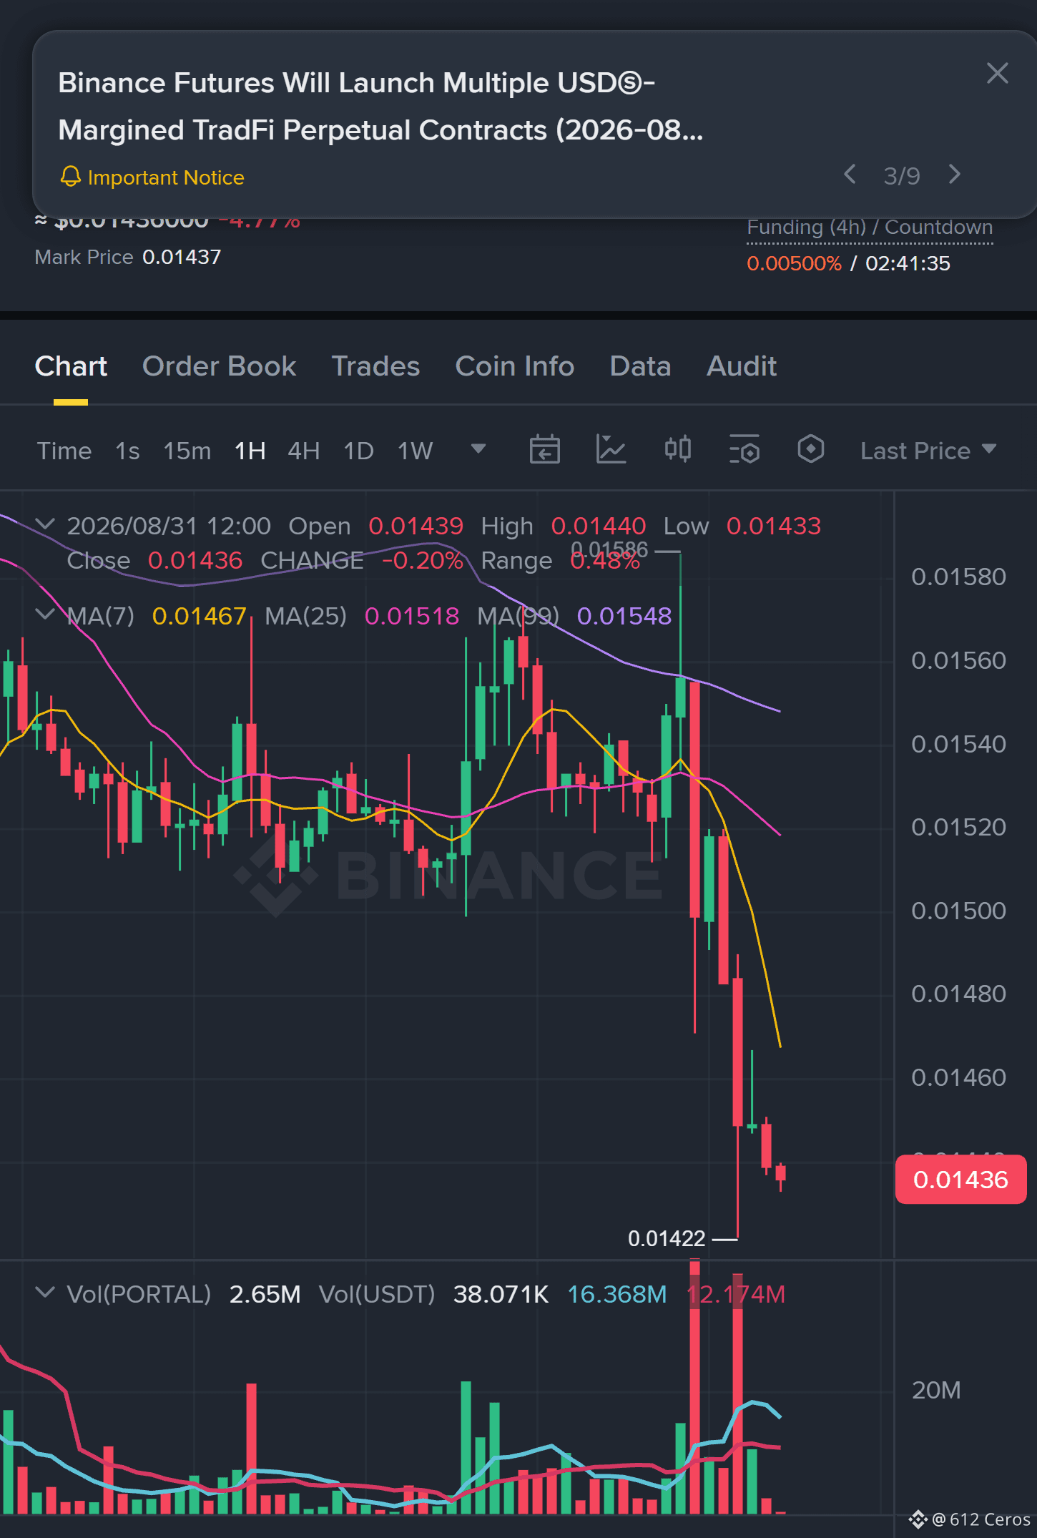The height and width of the screenshot is (1538, 1037).
Task: Collapse the MA indicator legend
Action: [x=45, y=614]
